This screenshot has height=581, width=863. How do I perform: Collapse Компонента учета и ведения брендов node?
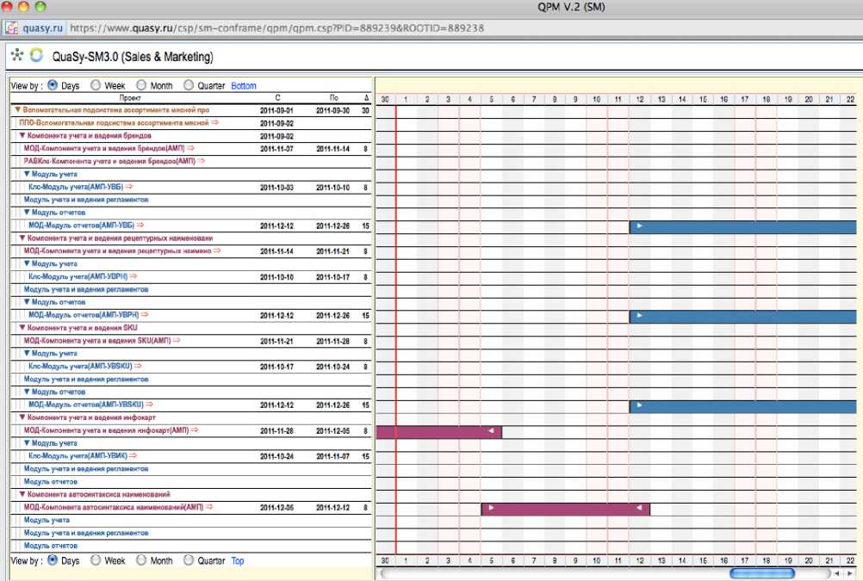click(22, 135)
